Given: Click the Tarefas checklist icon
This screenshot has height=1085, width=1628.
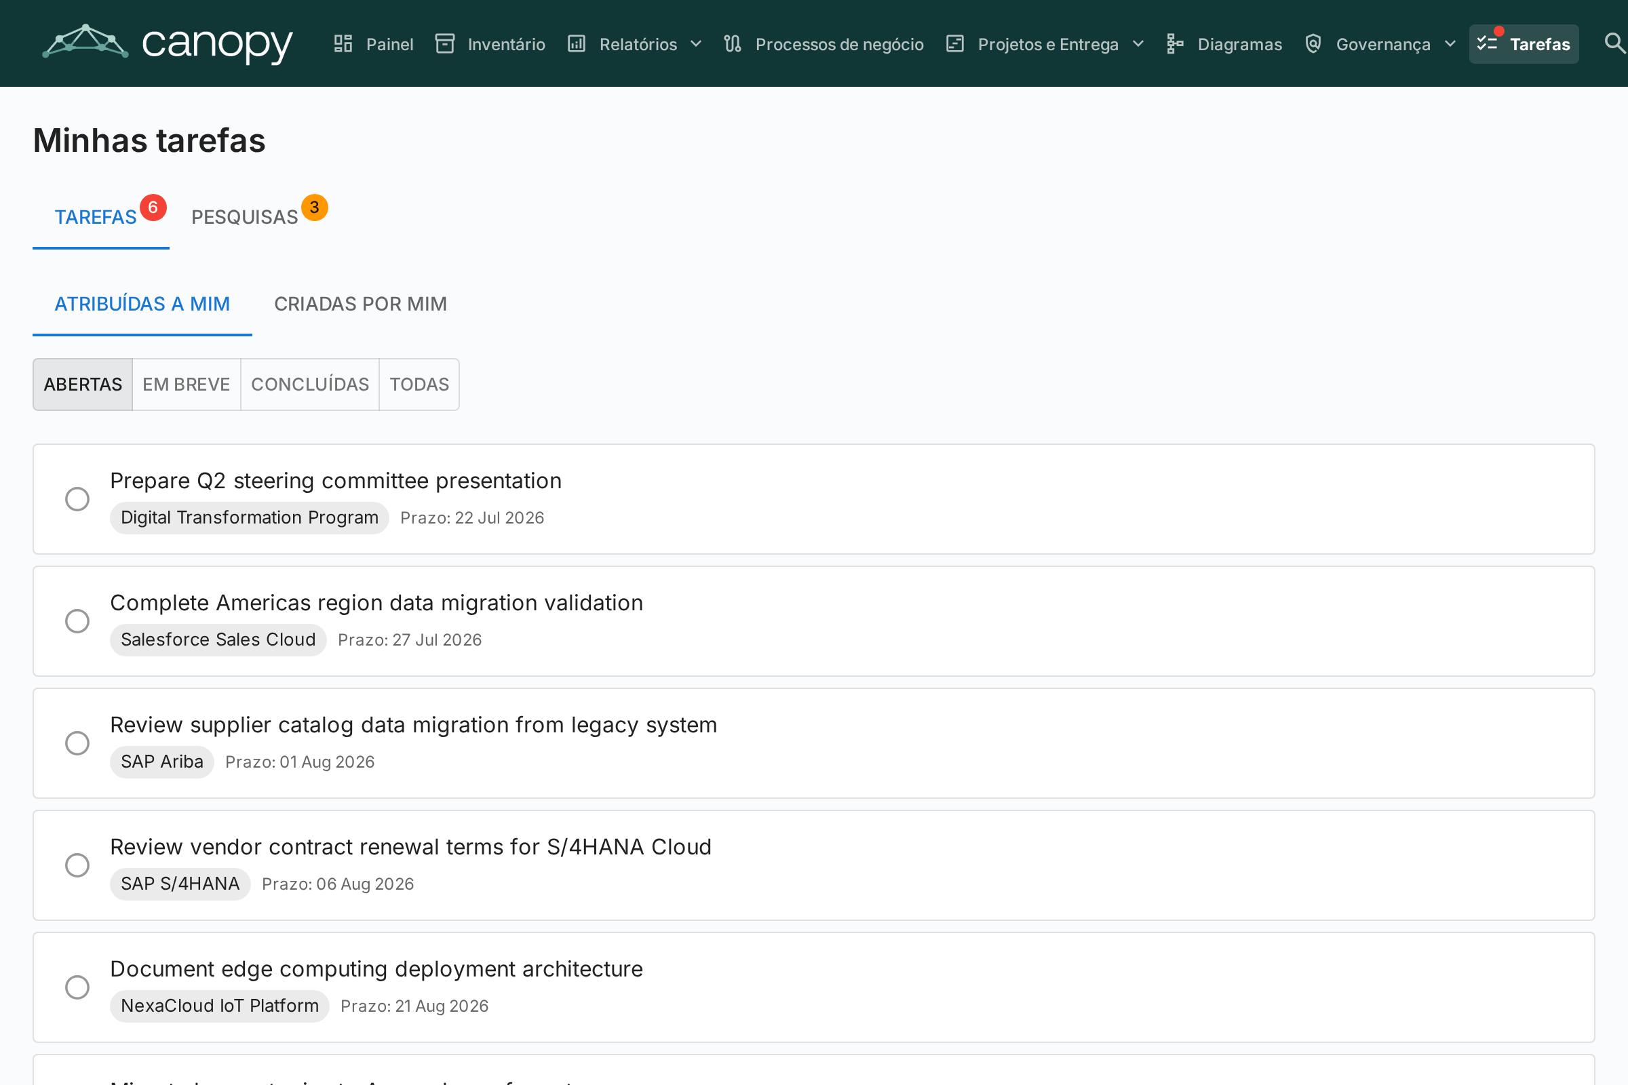Looking at the screenshot, I should tap(1487, 43).
